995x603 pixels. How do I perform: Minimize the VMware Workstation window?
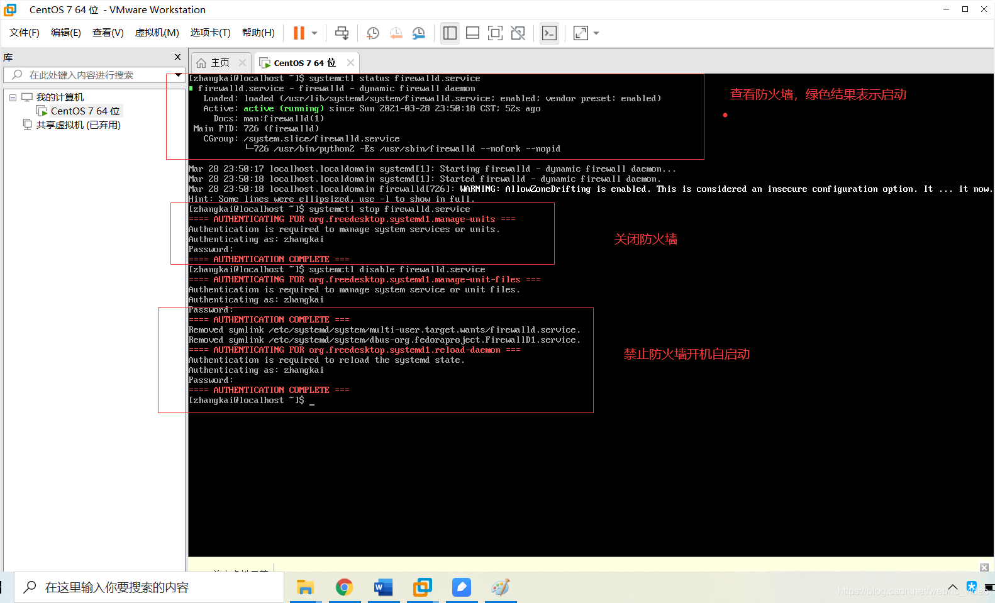tap(946, 9)
